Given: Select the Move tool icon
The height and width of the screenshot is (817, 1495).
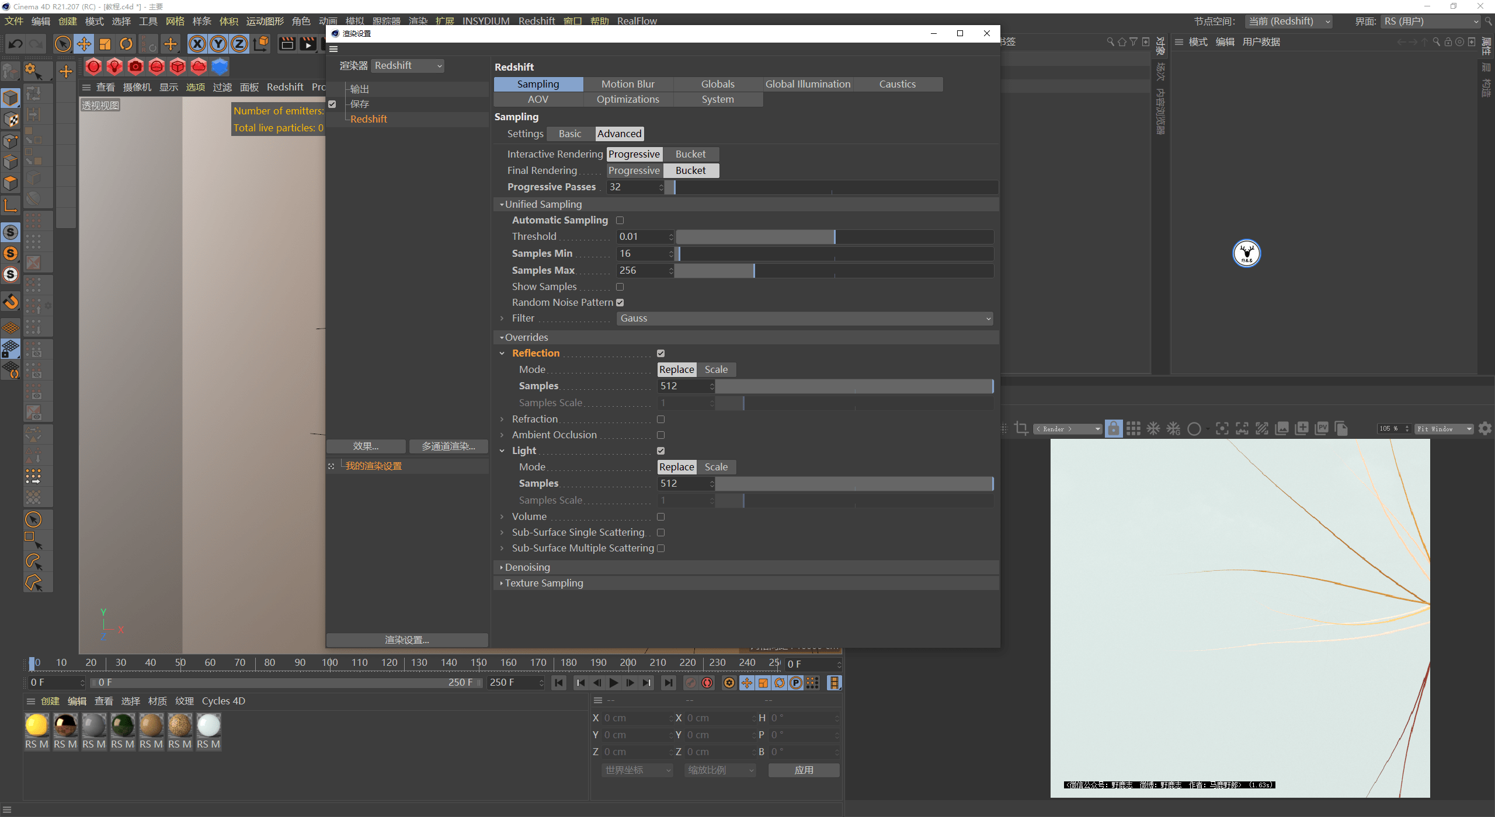Looking at the screenshot, I should click(x=84, y=44).
